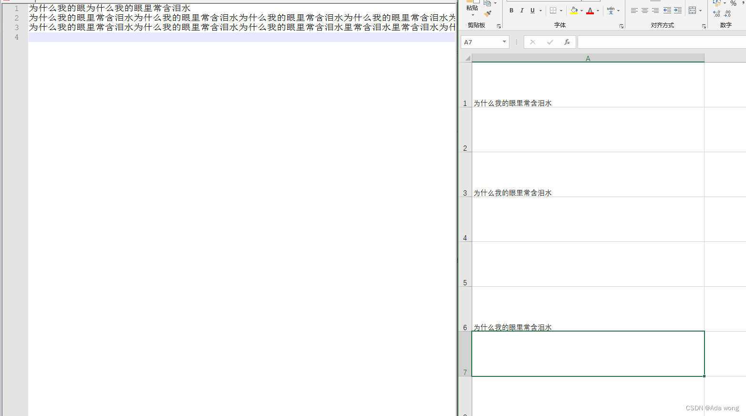Expand font color dropdown arrow
746x416 pixels.
[x=598, y=10]
